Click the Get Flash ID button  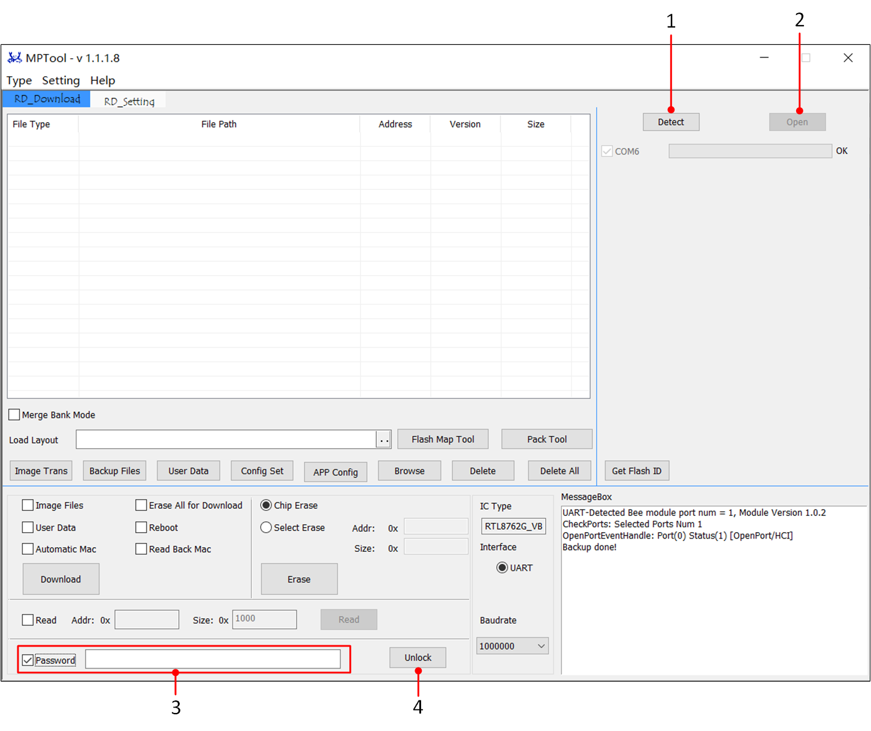[x=636, y=471]
